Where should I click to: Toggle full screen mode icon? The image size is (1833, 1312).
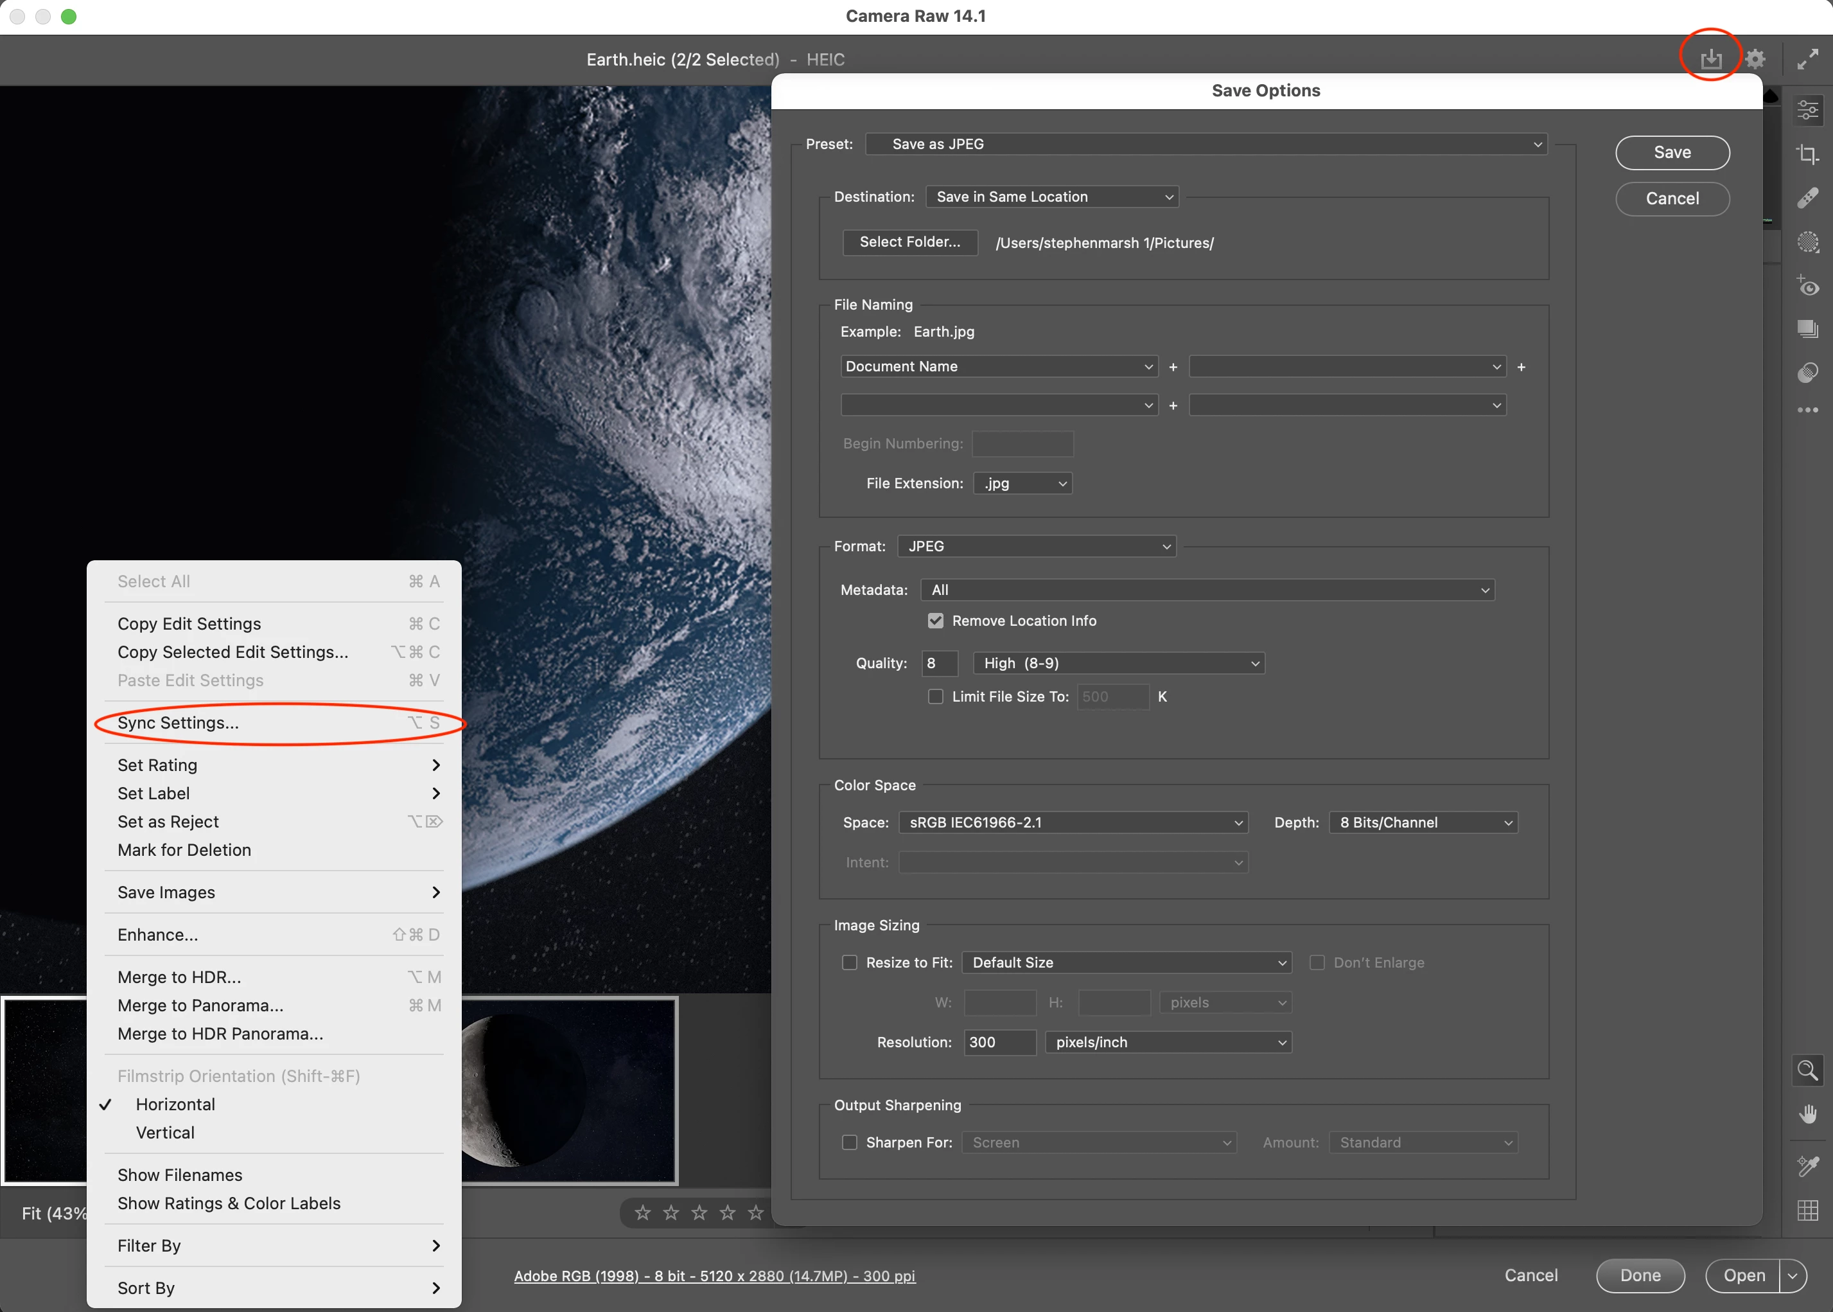pyautogui.click(x=1807, y=59)
